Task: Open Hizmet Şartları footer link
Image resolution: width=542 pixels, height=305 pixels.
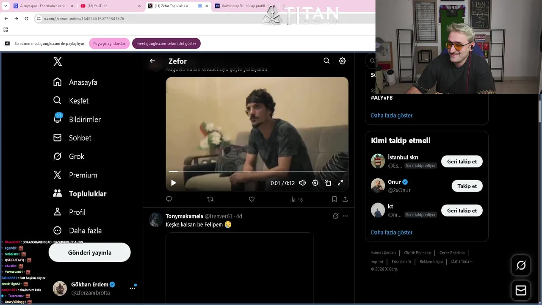Action: [x=383, y=252]
